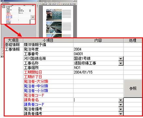
Task: Click the empty 工期終了日 content field
Action: pyautogui.click(x=98, y=77)
